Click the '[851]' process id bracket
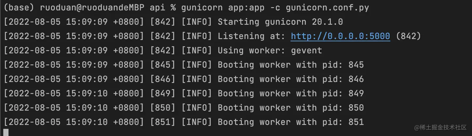This screenshot has width=472, height=136. (163, 122)
